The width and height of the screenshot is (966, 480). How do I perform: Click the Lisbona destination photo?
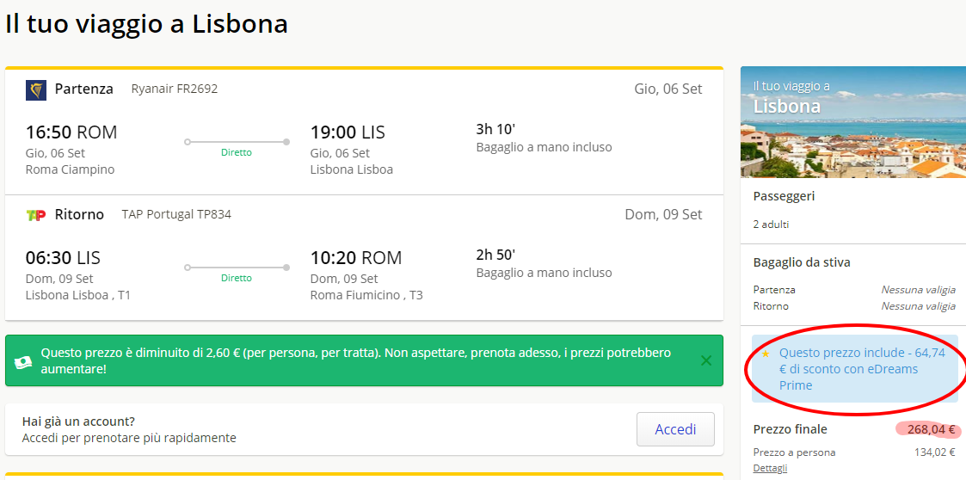[x=852, y=138]
